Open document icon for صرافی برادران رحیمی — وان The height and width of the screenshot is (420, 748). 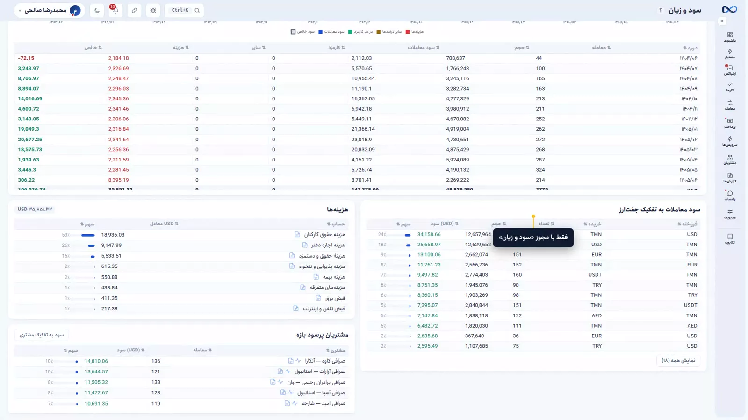coord(273,382)
